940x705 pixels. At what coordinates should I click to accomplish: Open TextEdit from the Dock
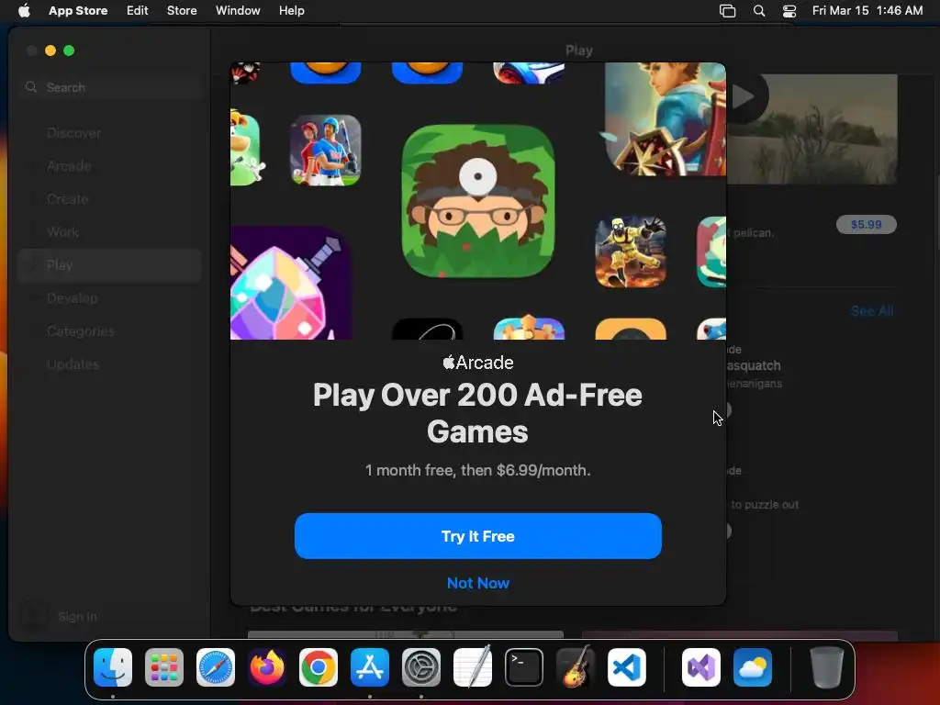tap(473, 667)
